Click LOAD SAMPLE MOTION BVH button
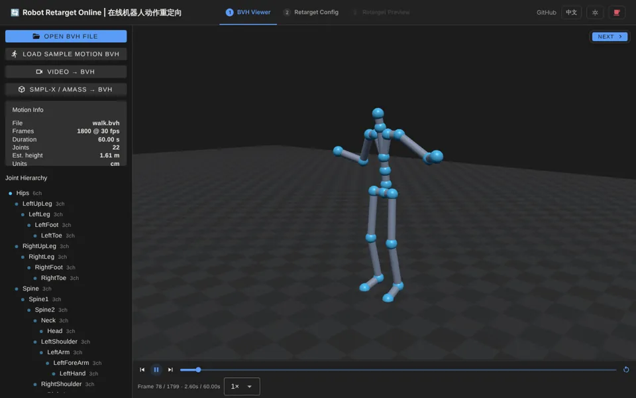 [x=66, y=54]
